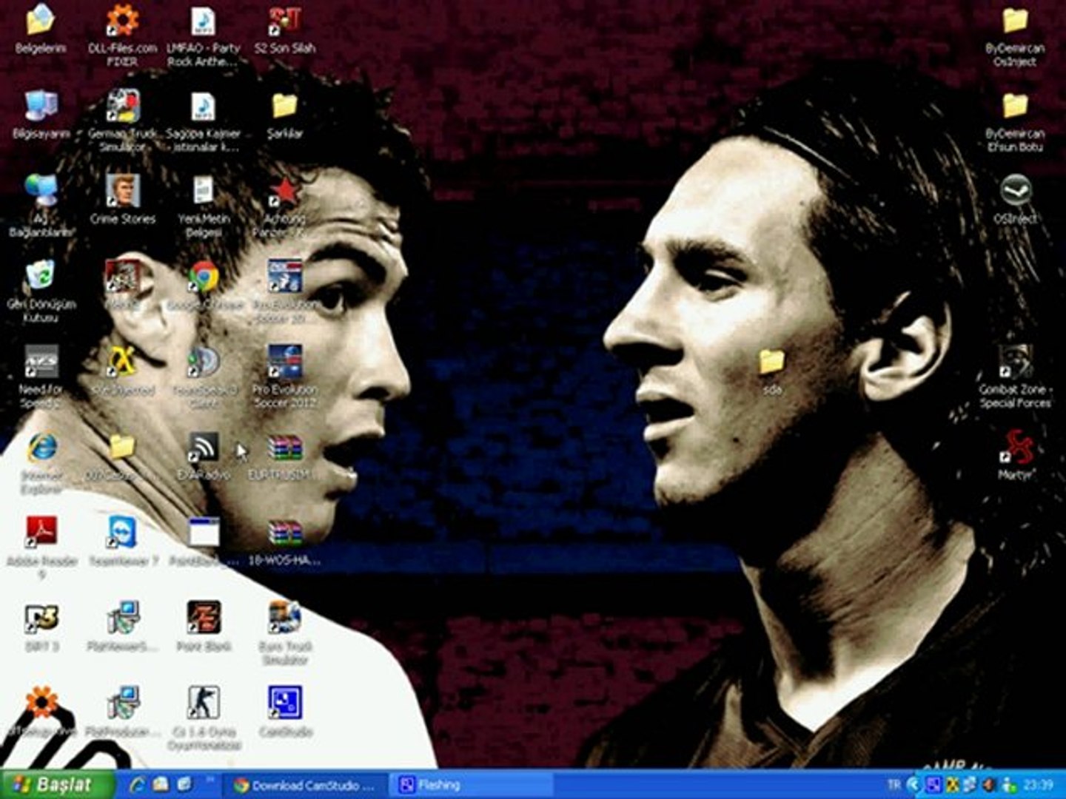Launch Euro Truck Simulator shortcut

click(x=285, y=618)
